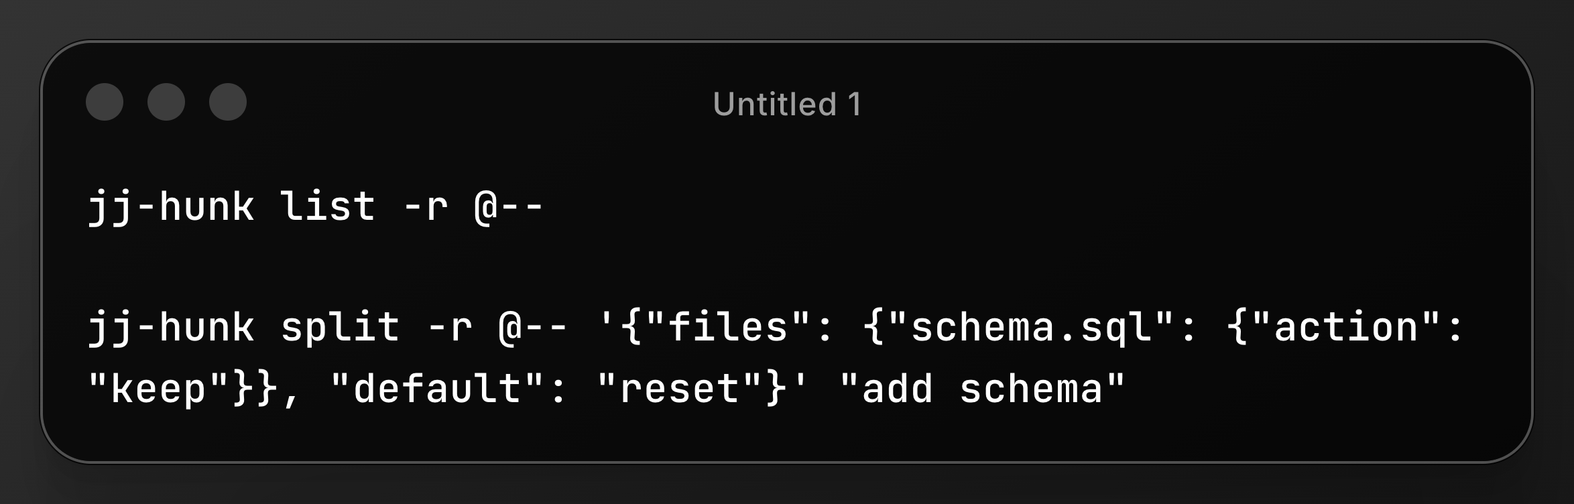Click "jj-hunk" in the list command line

click(171, 206)
